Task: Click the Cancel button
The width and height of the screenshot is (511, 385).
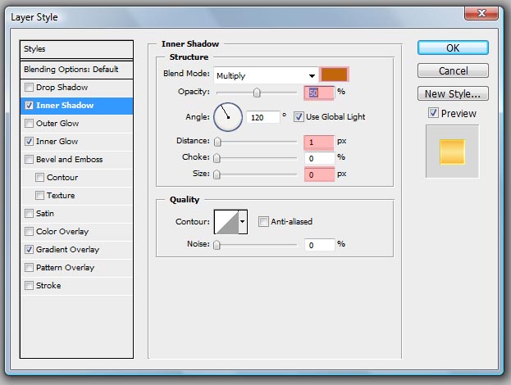Action: pos(453,70)
